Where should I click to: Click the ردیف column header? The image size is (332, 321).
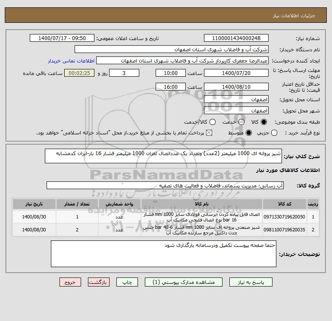[x=313, y=204]
